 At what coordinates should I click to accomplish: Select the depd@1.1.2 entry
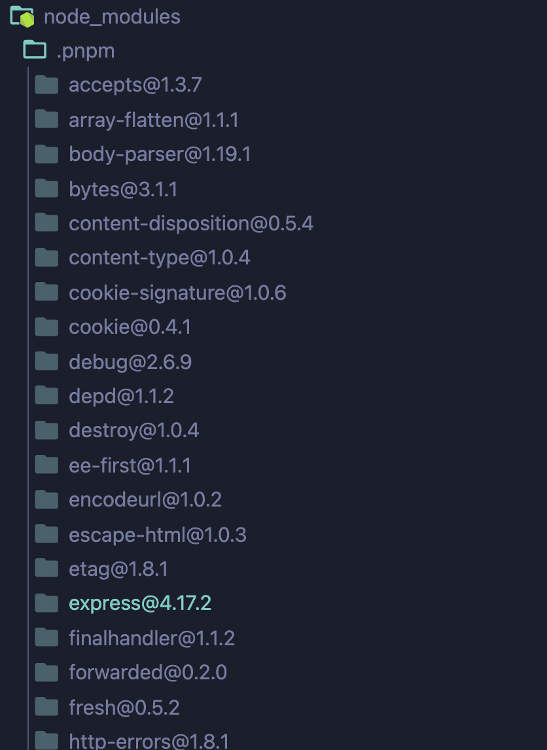click(121, 396)
